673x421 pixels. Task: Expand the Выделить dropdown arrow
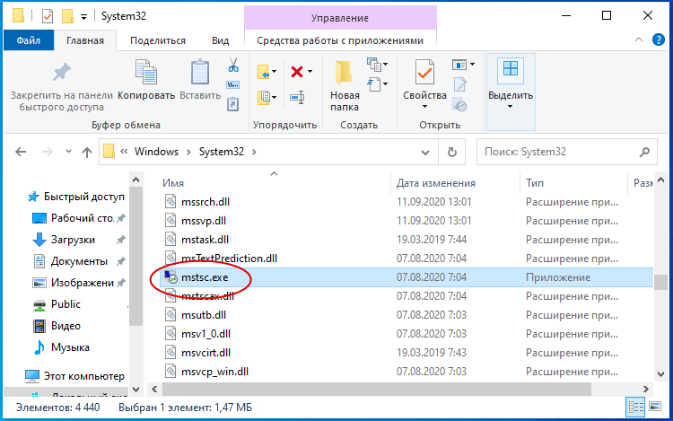[x=510, y=107]
